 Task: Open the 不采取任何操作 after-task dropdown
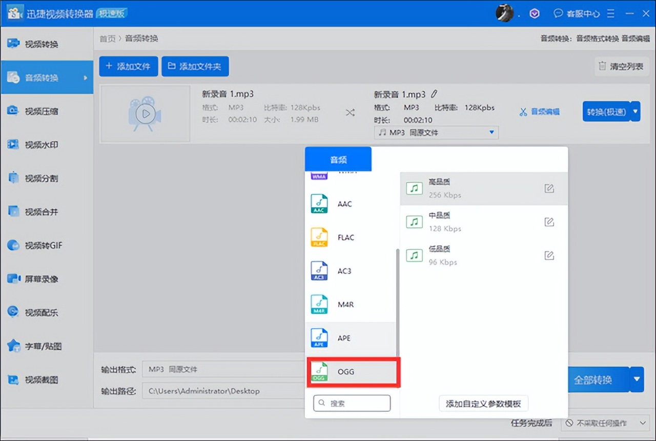[x=605, y=423]
